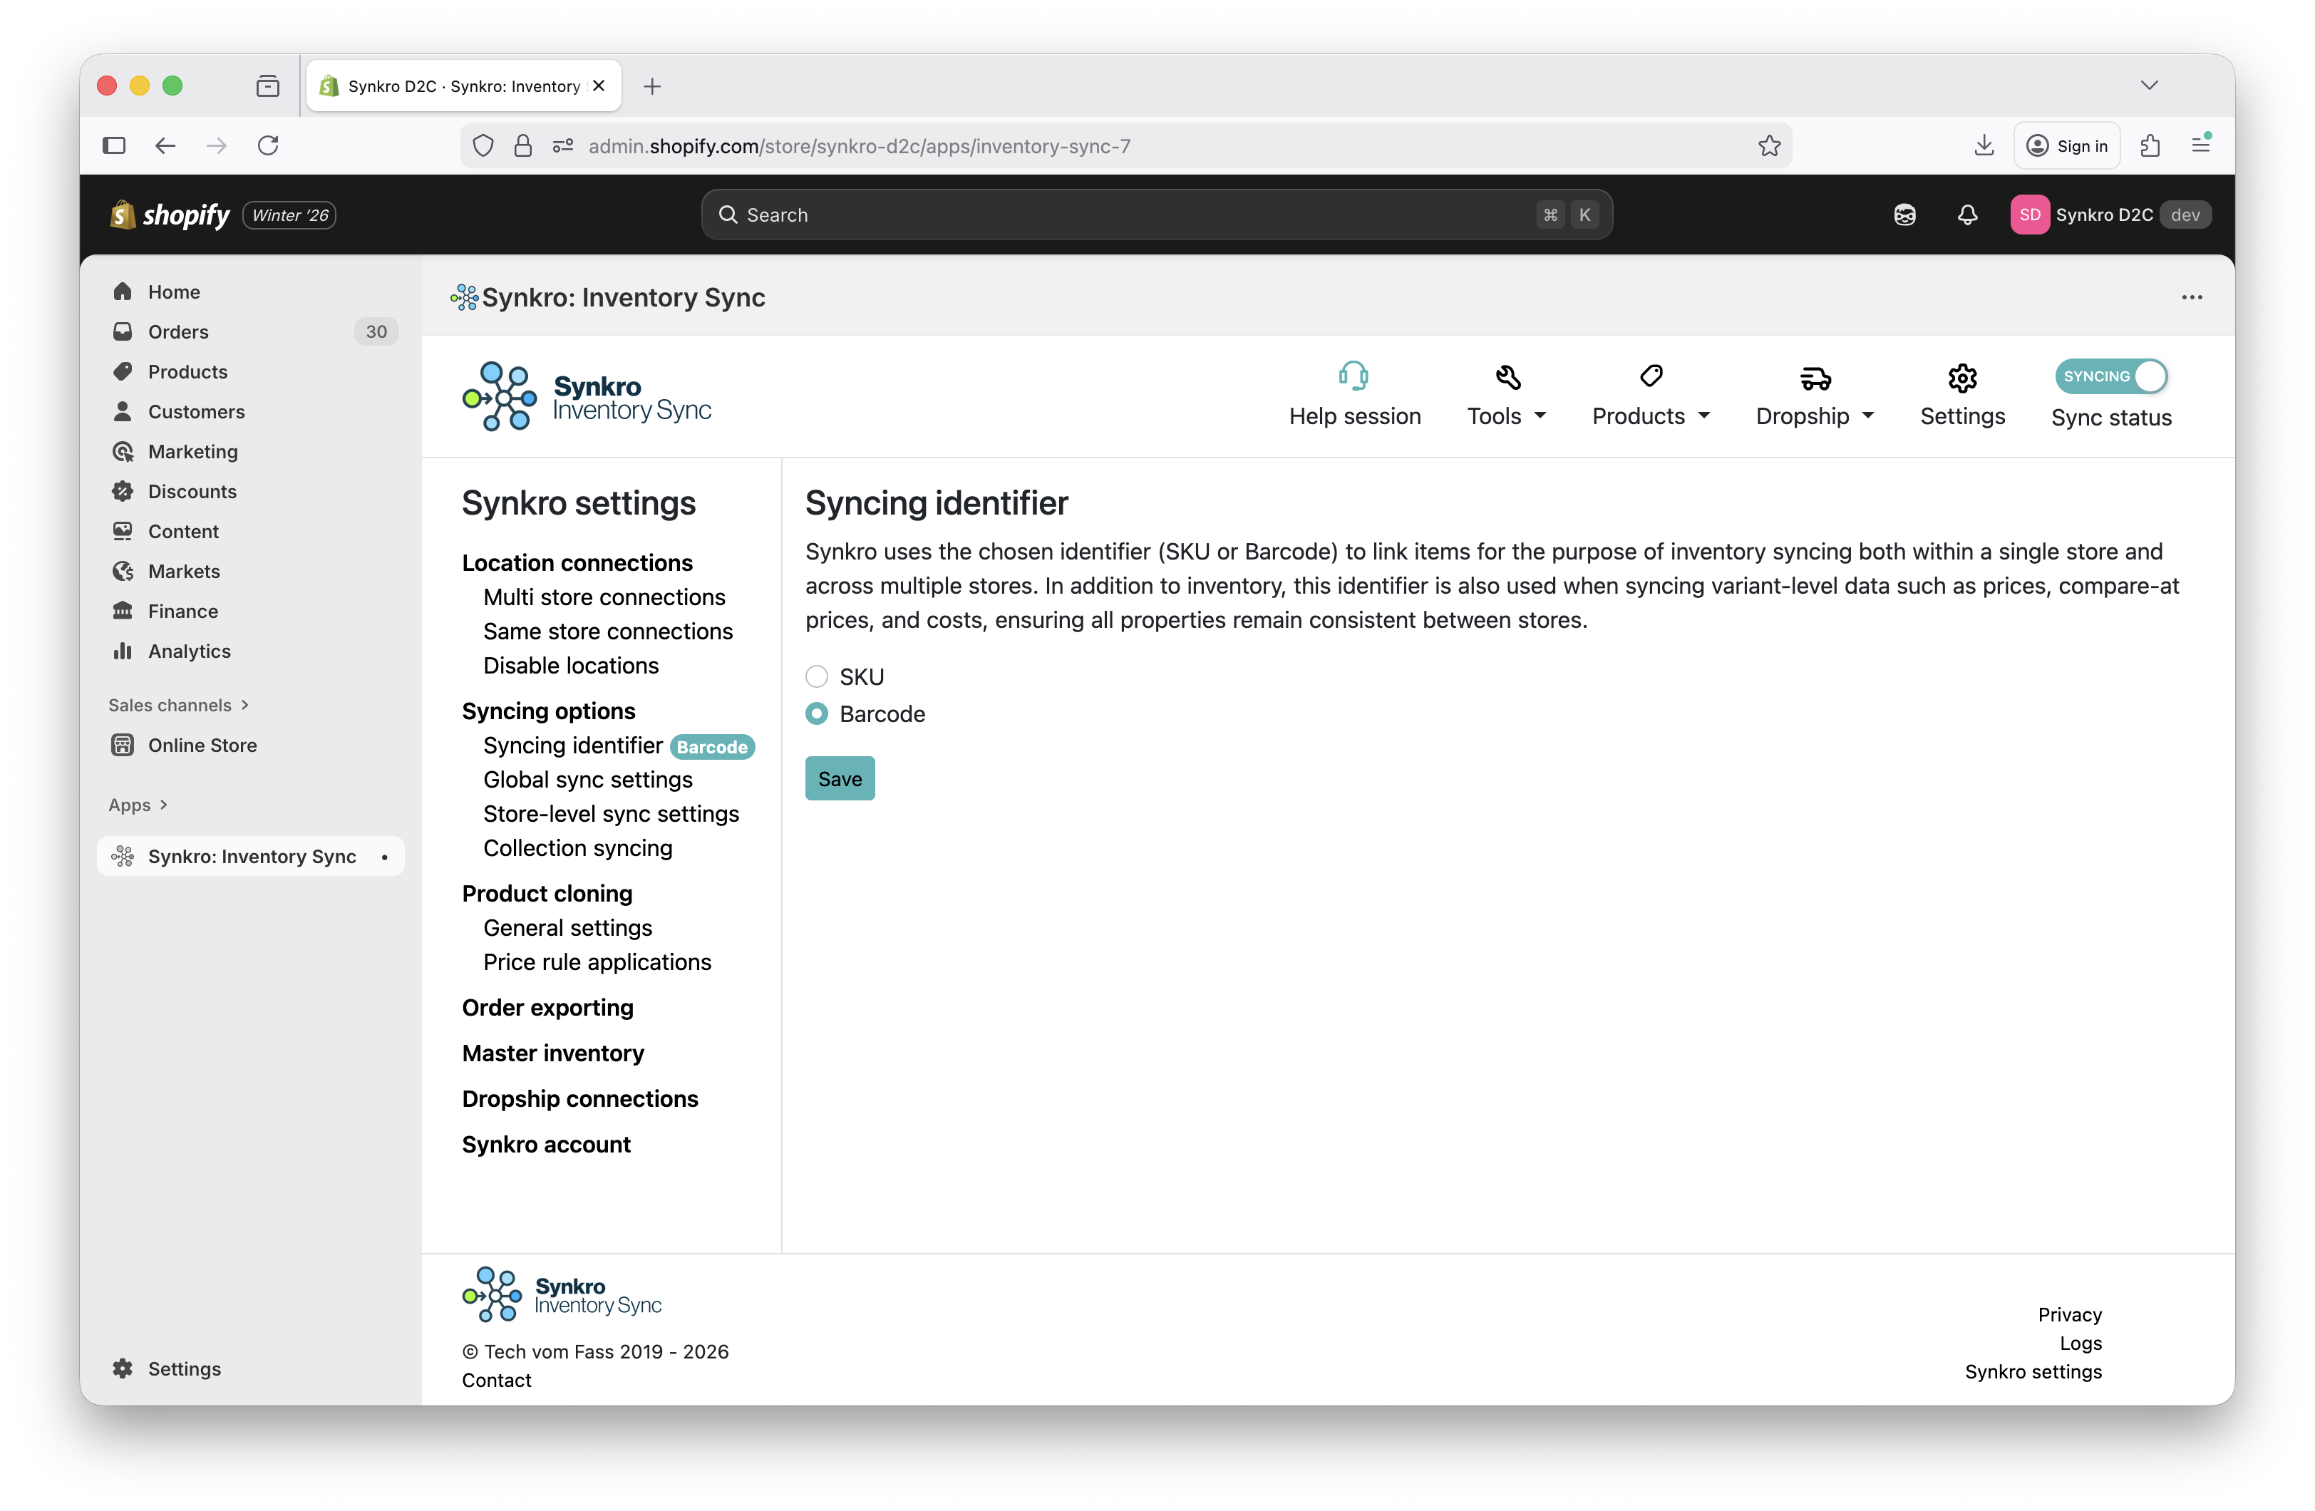
Task: Open the Sidekick assistant icon
Action: point(1904,215)
